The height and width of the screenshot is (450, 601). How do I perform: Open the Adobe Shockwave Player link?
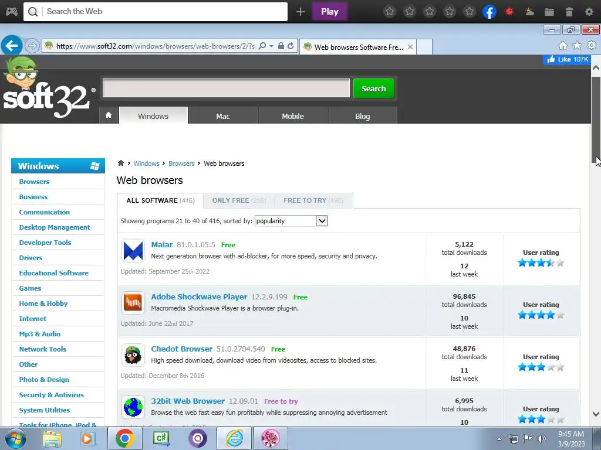click(x=200, y=296)
